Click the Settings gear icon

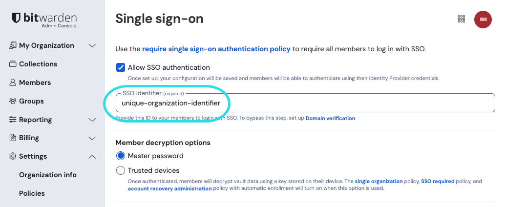pos(13,157)
